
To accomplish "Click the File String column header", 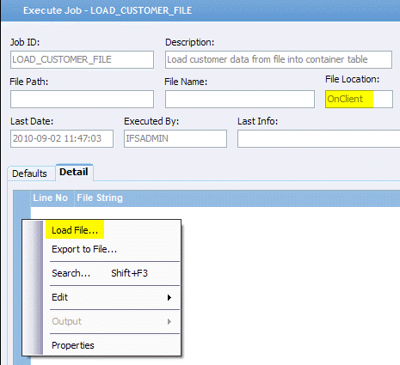I will click(x=100, y=198).
